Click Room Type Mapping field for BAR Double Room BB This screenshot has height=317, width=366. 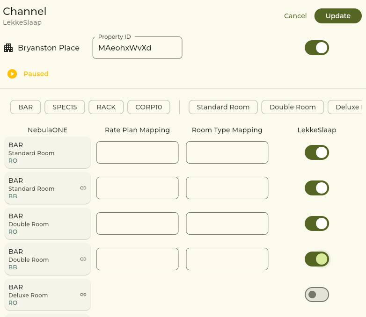tap(227, 259)
